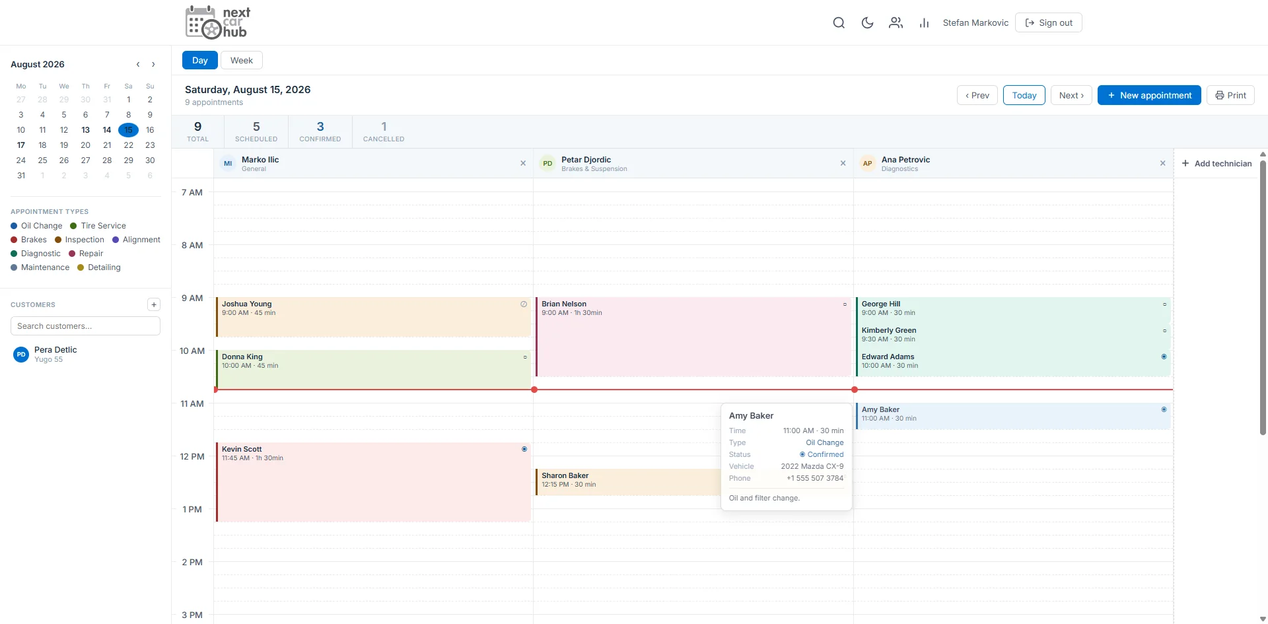Sign out of the account

1048,22
